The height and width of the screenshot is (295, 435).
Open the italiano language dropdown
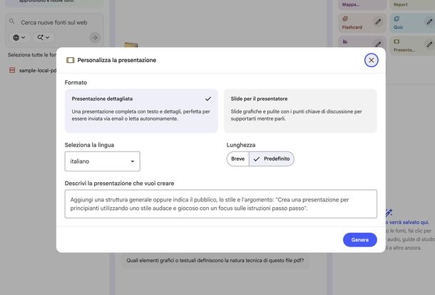click(102, 161)
